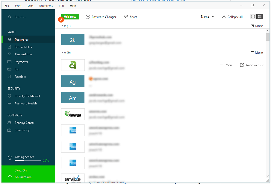
Task: Click the Getting Started lightbulb icon
Action: click(x=10, y=158)
